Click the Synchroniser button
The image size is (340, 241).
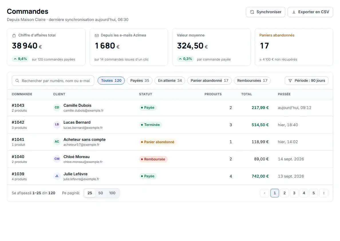(x=265, y=12)
